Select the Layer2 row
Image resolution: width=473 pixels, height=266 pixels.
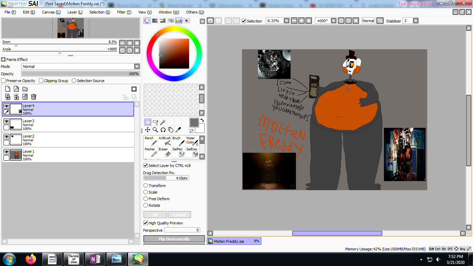[68, 140]
